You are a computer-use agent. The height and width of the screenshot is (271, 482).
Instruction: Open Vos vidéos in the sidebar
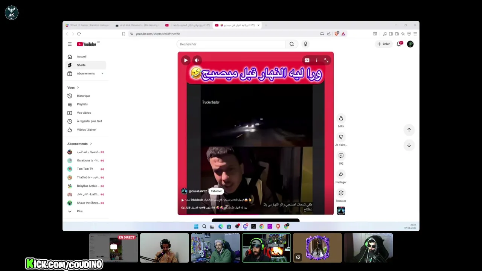click(x=86, y=113)
